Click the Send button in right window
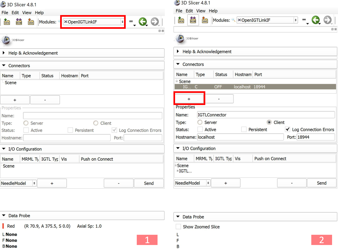 tap(322, 183)
